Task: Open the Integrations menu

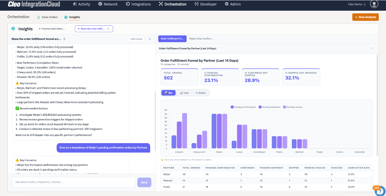Action: pyautogui.click(x=138, y=4)
